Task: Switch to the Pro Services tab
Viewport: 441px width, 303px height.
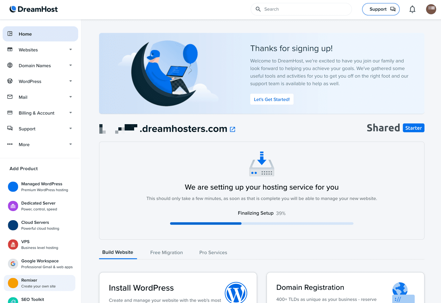Action: pos(213,252)
